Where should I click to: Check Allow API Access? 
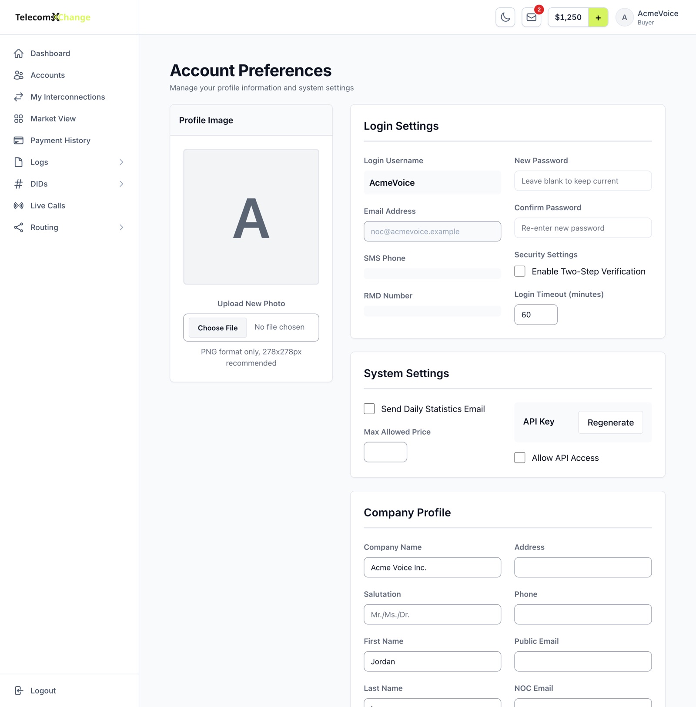[x=520, y=458]
